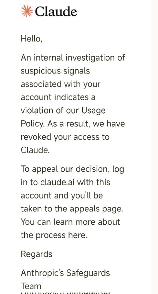The image size is (158, 294).
Task: Click the "To appeal our decision, log" line
Action: click(x=72, y=169)
